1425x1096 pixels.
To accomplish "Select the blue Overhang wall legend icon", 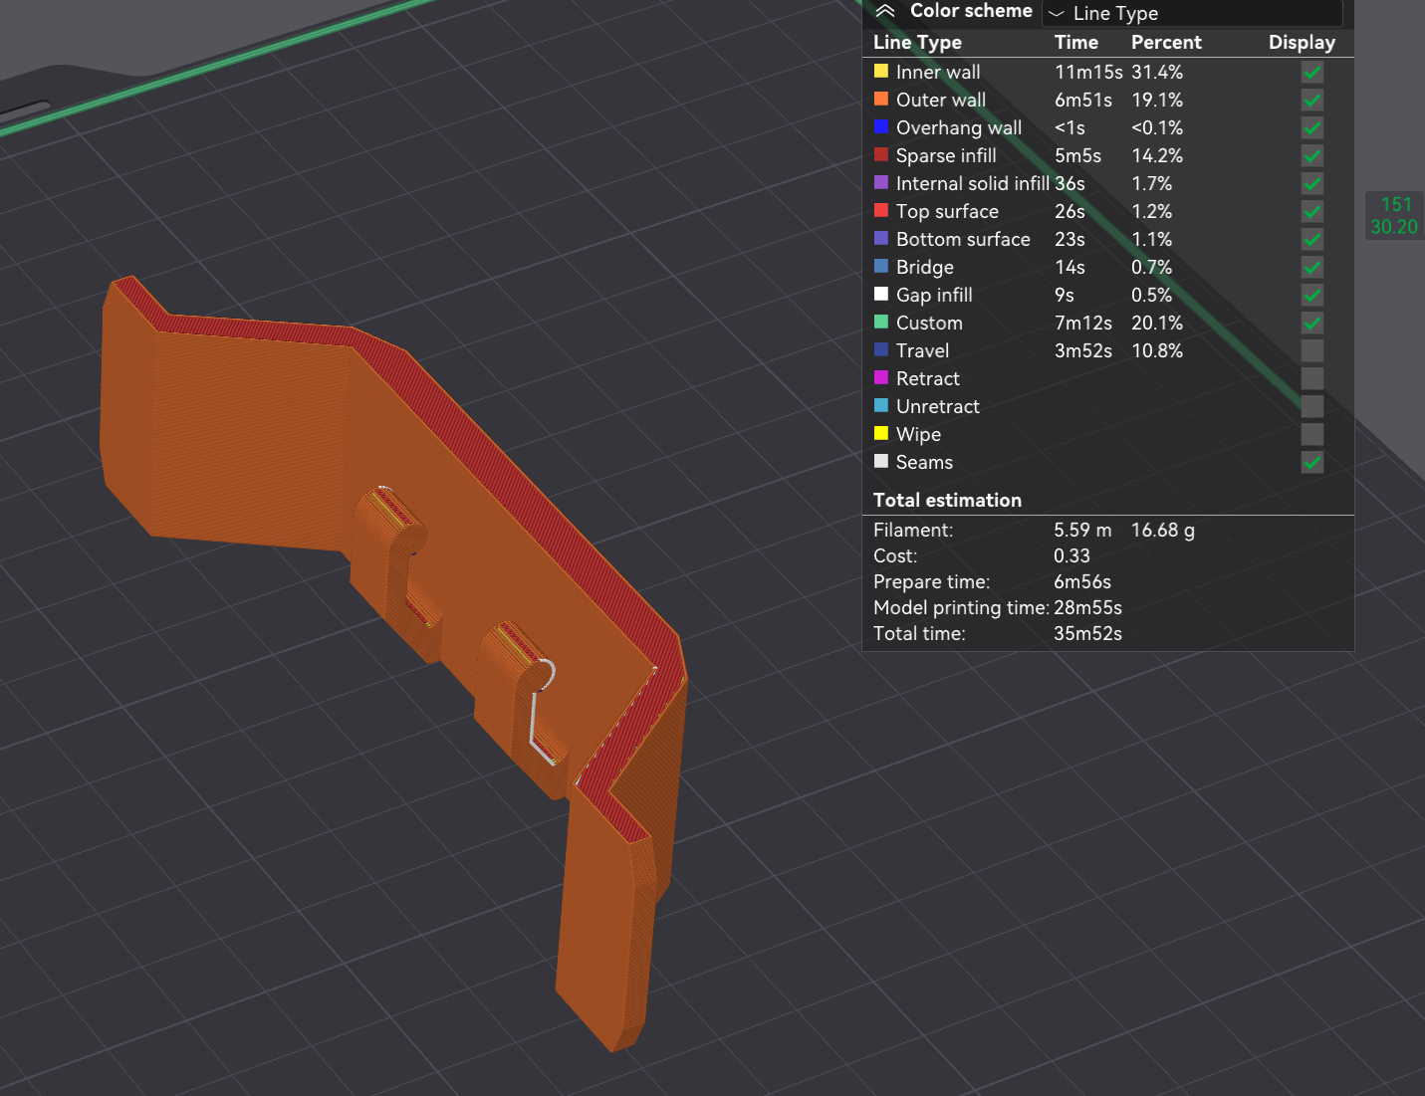I will pos(880,127).
